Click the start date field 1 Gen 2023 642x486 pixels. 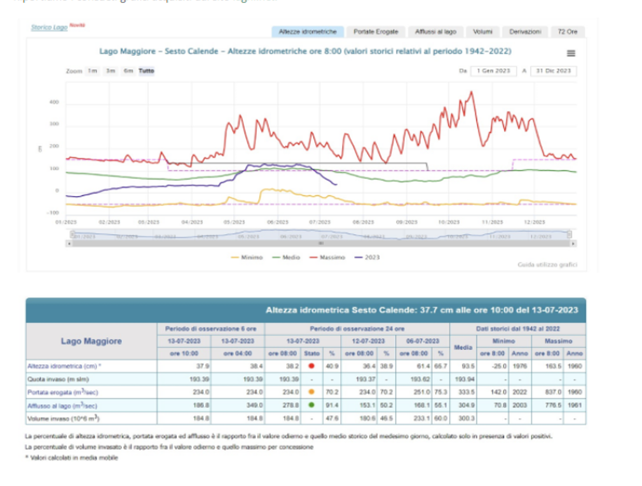pyautogui.click(x=493, y=70)
